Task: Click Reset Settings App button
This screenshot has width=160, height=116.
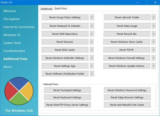Action: click(x=65, y=66)
